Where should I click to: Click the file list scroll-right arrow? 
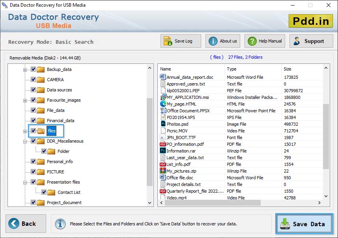coord(319,203)
